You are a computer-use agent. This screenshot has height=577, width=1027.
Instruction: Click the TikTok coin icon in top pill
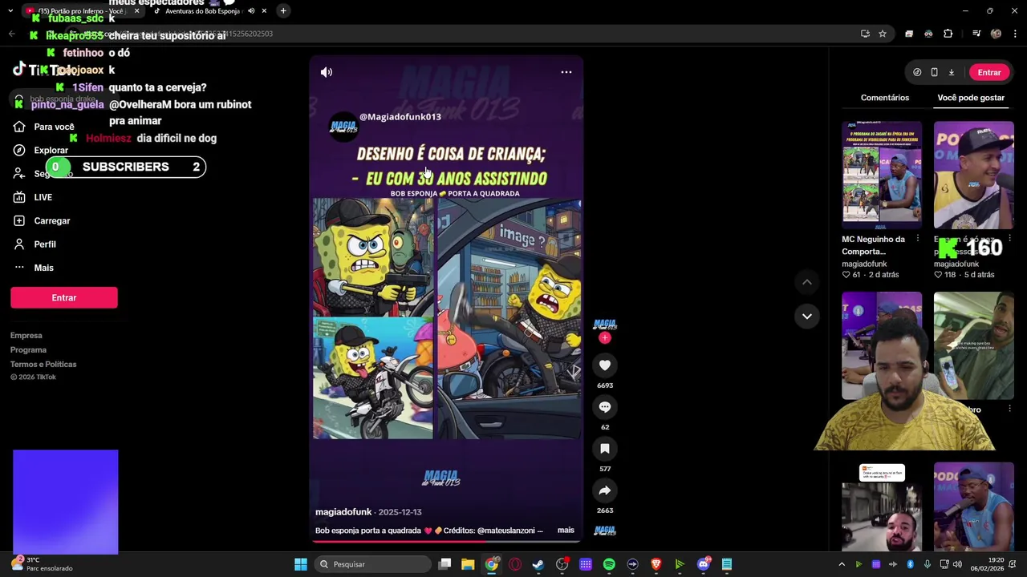(917, 72)
